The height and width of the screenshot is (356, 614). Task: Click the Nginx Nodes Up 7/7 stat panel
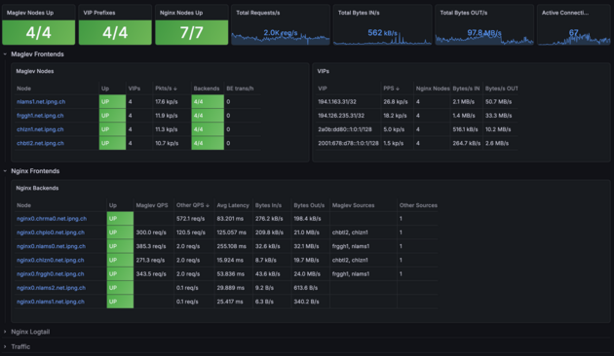click(191, 24)
